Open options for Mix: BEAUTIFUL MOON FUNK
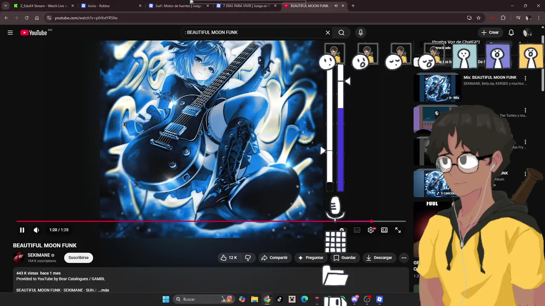 (x=525, y=78)
